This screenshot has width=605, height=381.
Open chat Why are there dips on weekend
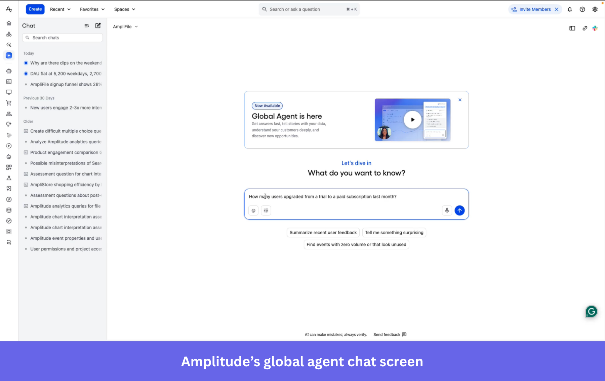[x=63, y=63]
